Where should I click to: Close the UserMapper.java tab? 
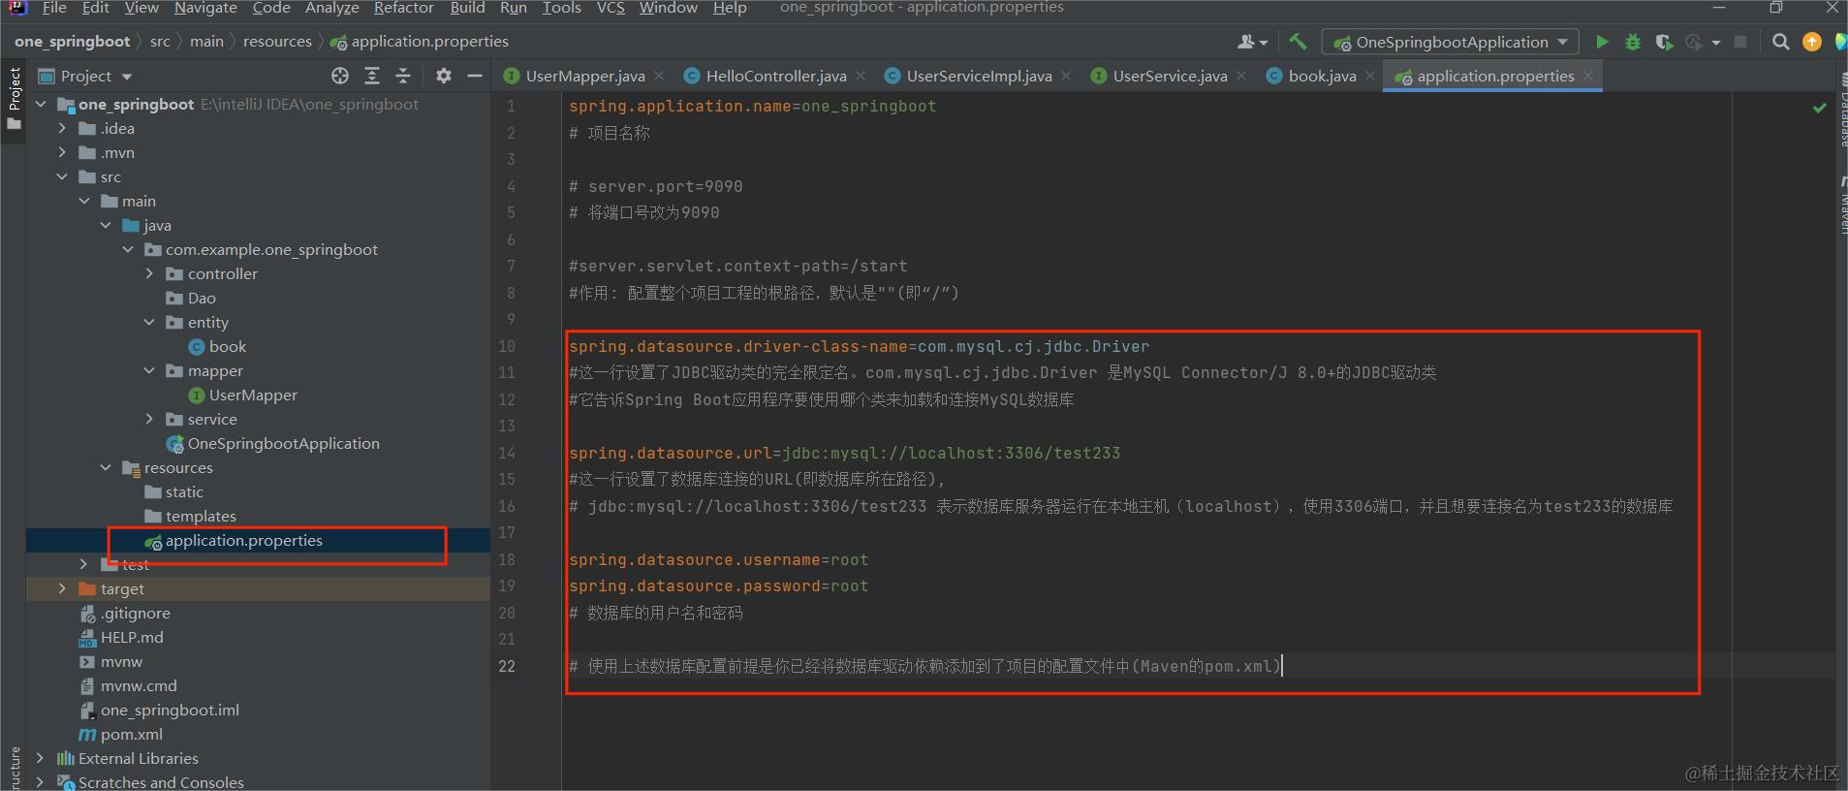tap(659, 76)
